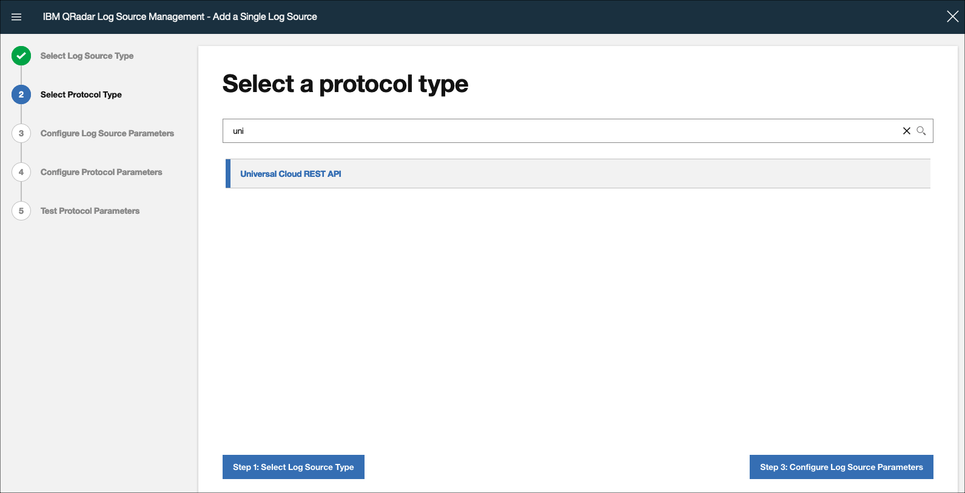Close the Add a Single Log Source wizard

(953, 17)
